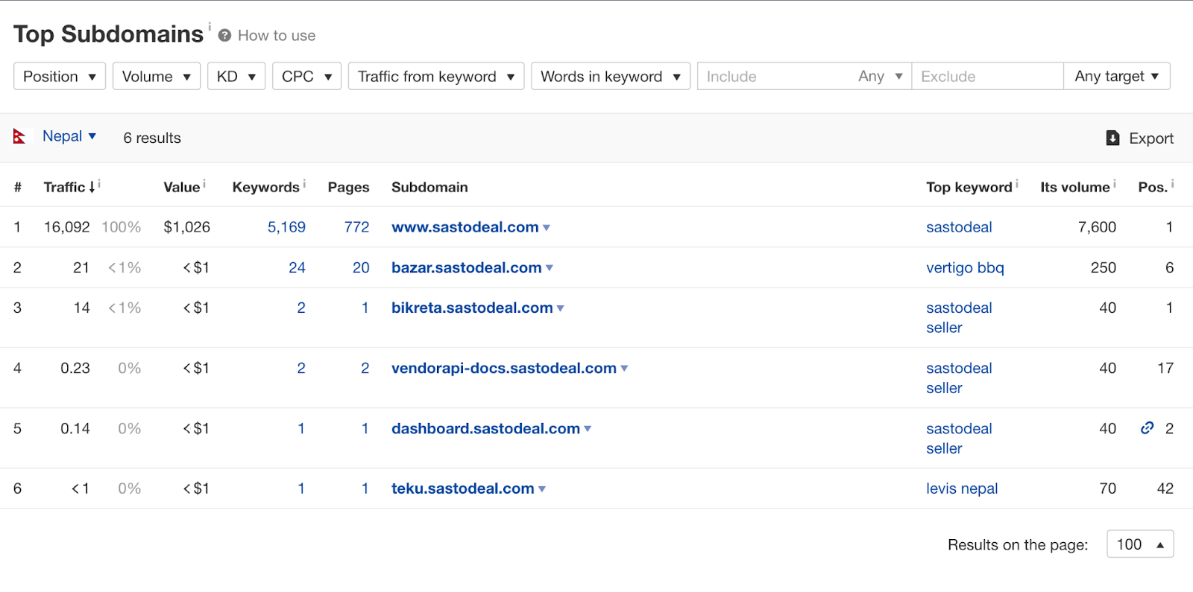Click info icon beside Keywords column header

[x=304, y=183]
